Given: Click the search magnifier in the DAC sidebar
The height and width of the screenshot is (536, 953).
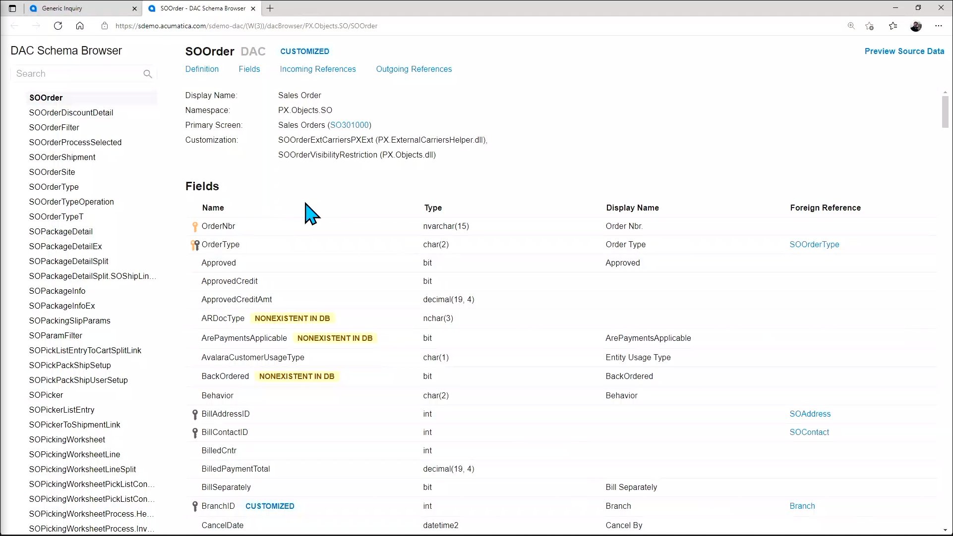Looking at the screenshot, I should tap(148, 73).
